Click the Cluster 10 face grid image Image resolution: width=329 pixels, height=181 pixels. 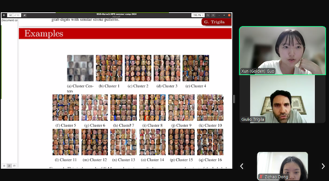pyautogui.click(x=210, y=108)
